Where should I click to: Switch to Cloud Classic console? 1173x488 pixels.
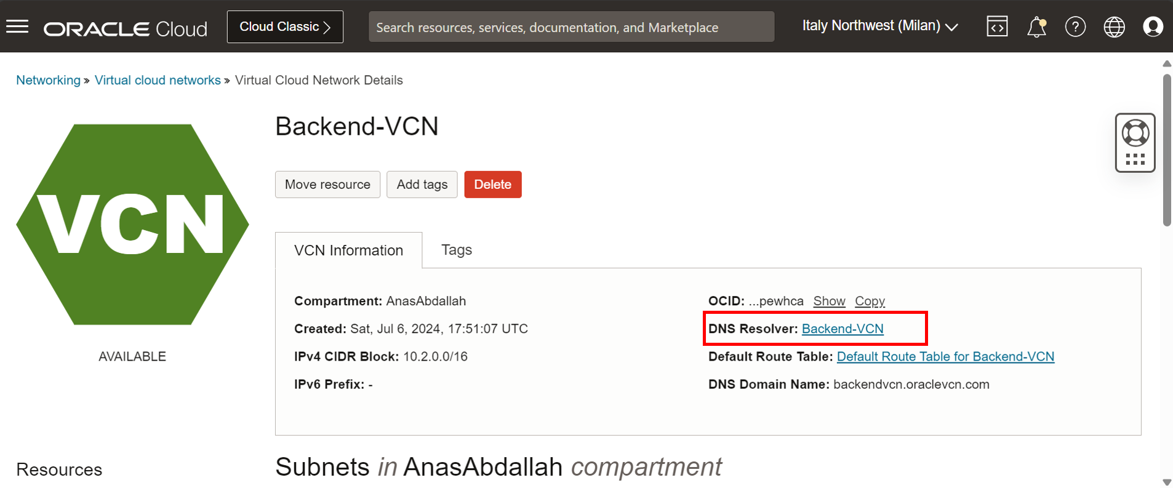[x=285, y=26]
